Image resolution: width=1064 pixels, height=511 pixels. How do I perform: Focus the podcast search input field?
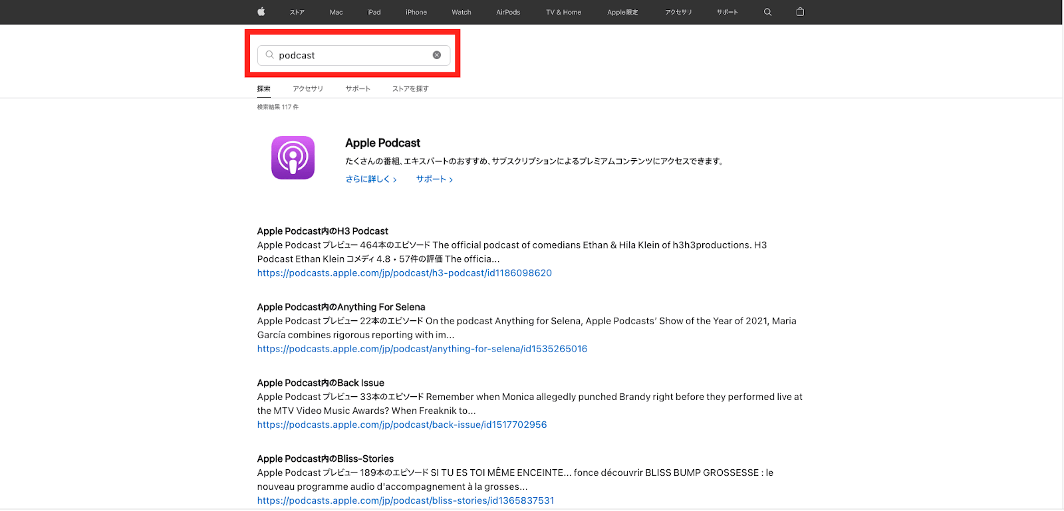pyautogui.click(x=354, y=55)
